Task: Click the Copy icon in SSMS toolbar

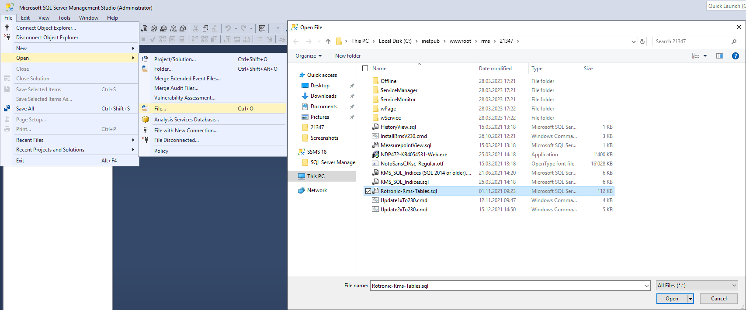Action: [205, 28]
